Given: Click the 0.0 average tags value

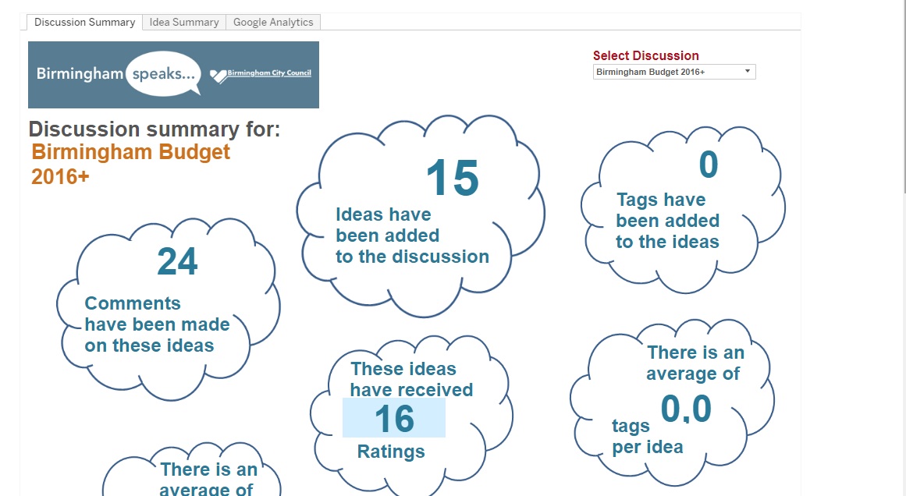Looking at the screenshot, I should tap(686, 409).
